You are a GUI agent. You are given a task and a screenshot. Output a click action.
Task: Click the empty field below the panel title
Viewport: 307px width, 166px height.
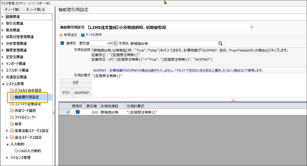(x=183, y=17)
